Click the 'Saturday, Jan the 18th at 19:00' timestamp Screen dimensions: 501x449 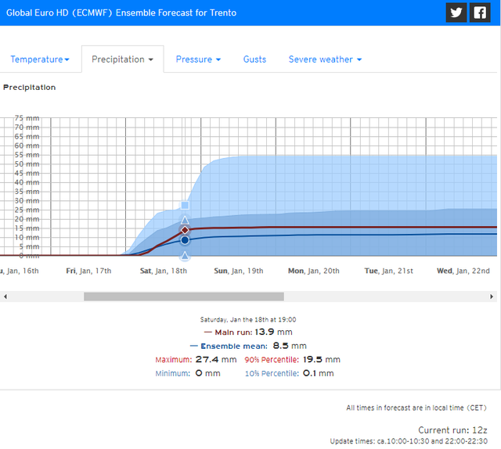[248, 320]
